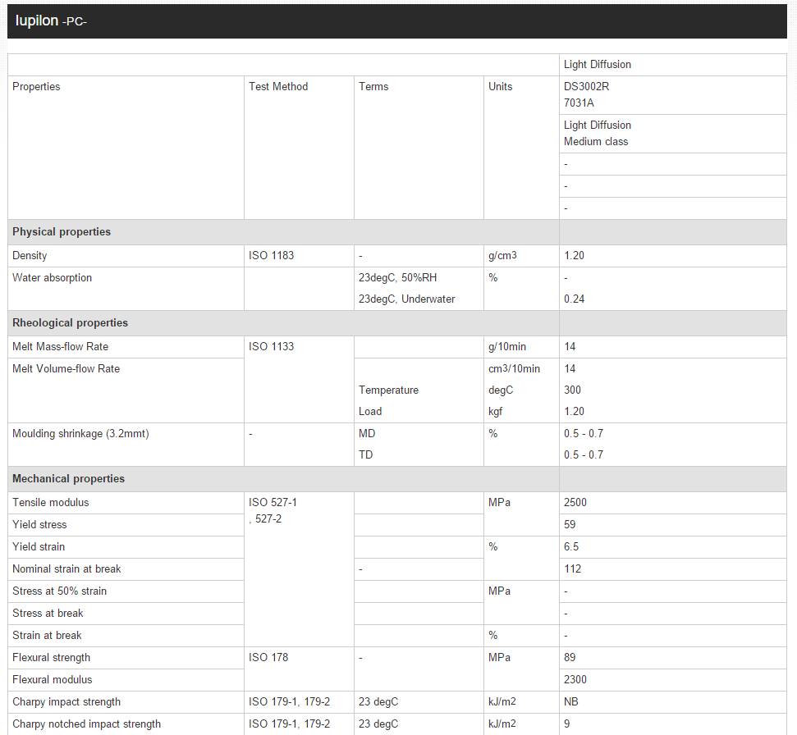This screenshot has height=735, width=797.
Task: Select the ISO 1183 test method cell
Action: click(x=271, y=256)
